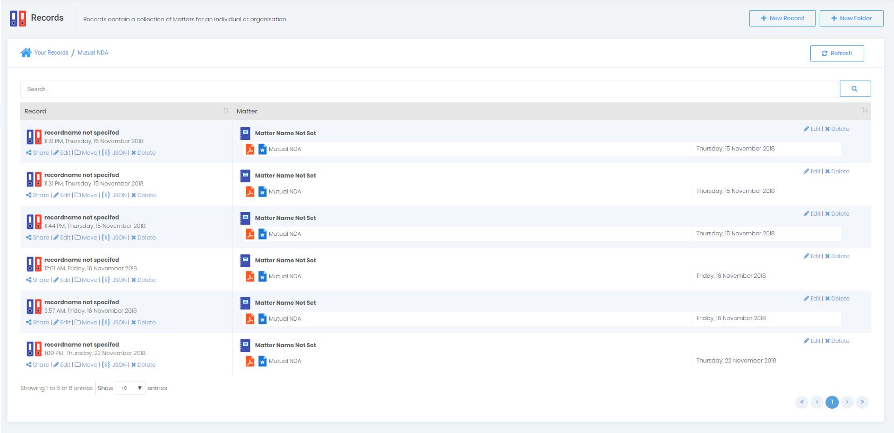The width and height of the screenshot is (894, 433).
Task: Open PDF icon in the 22 November row
Action: click(x=250, y=361)
